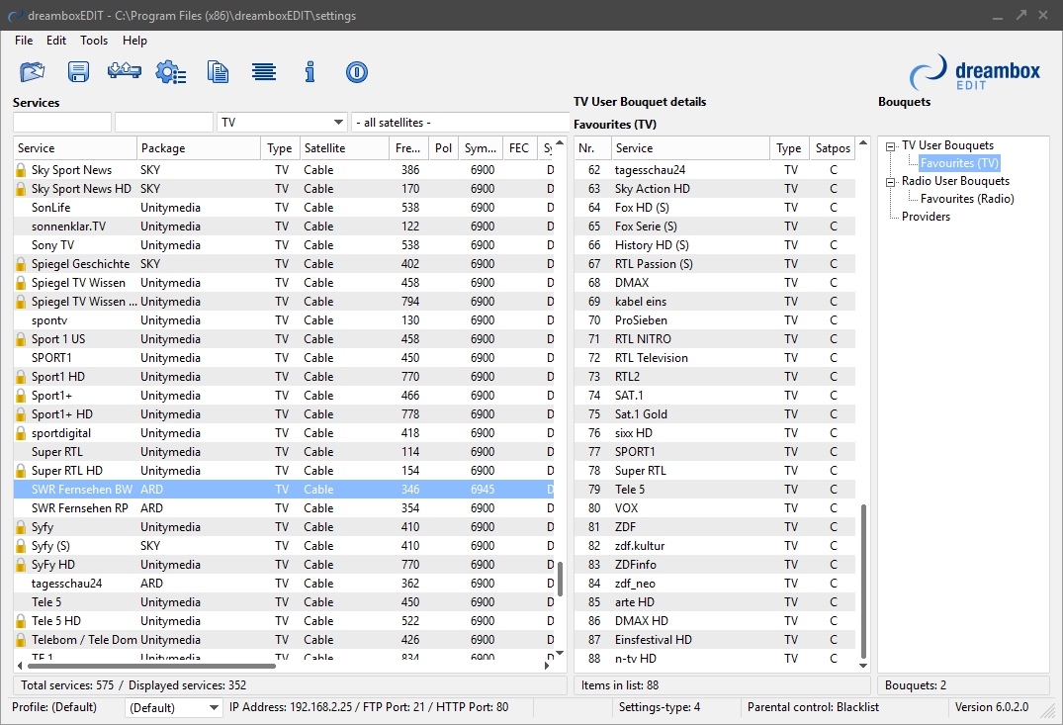This screenshot has height=725, width=1063.
Task: Collapse the Radio User Bouquets tree node
Action: pyautogui.click(x=890, y=181)
